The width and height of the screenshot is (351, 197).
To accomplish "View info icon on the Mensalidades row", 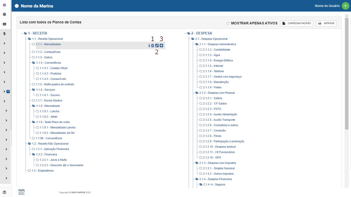I will tap(149, 45).
